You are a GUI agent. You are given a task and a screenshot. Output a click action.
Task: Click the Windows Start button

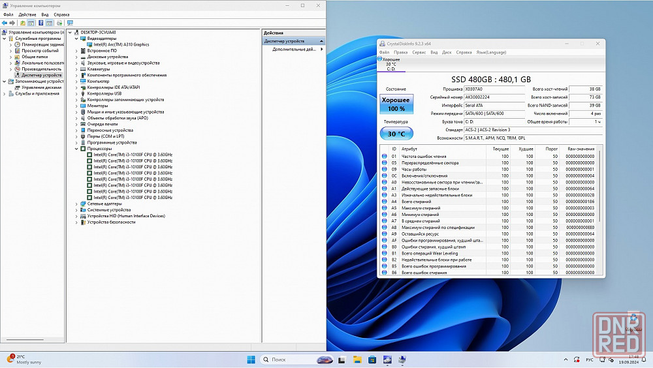click(x=251, y=360)
